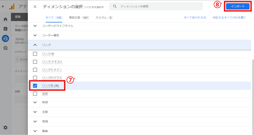The image size is (254, 135).
Task: Click the 全般 section label
Action: (x=45, y=112)
